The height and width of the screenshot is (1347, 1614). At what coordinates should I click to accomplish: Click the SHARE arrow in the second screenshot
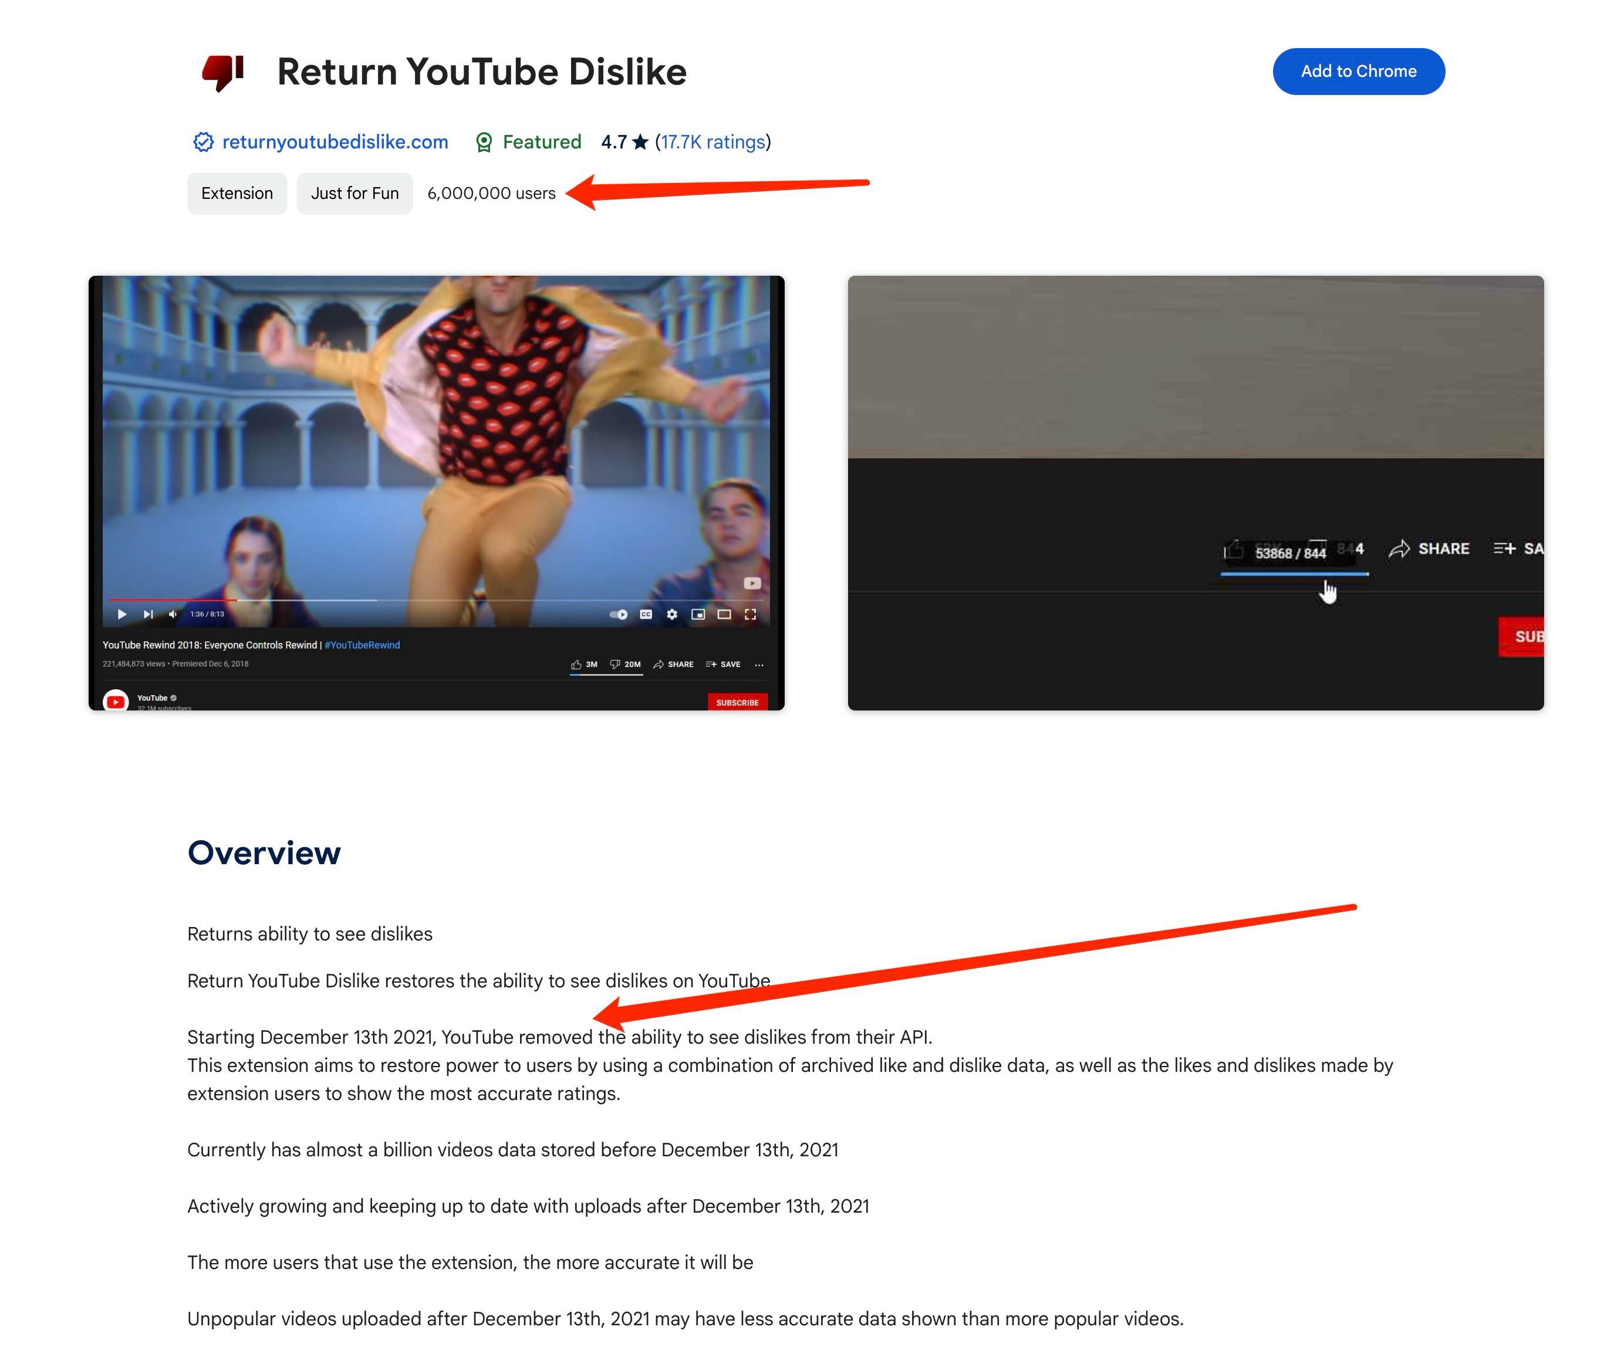1399,549
